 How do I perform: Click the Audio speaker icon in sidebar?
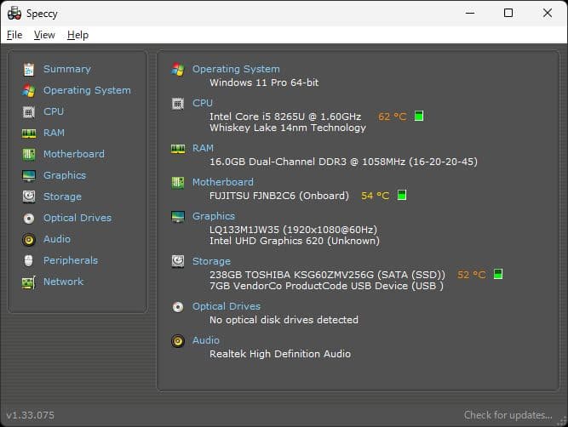[29, 240]
